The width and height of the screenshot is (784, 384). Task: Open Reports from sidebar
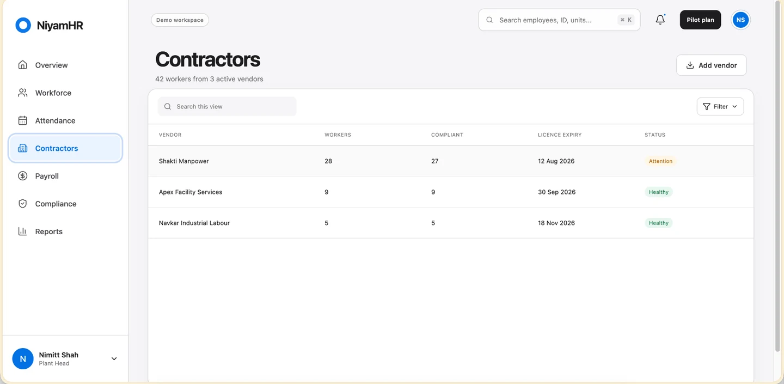(x=65, y=231)
